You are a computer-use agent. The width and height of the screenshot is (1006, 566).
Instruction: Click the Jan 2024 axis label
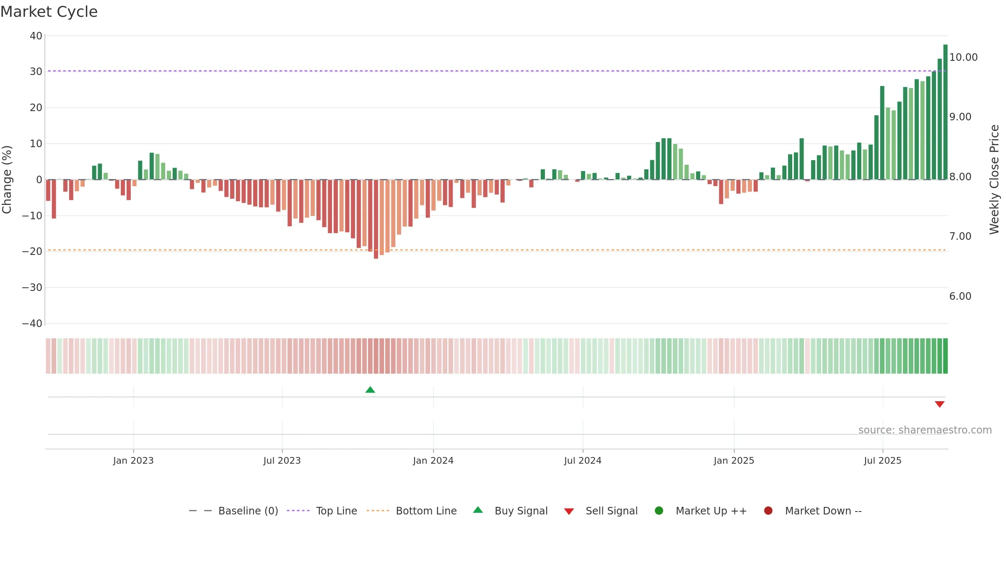(x=433, y=461)
